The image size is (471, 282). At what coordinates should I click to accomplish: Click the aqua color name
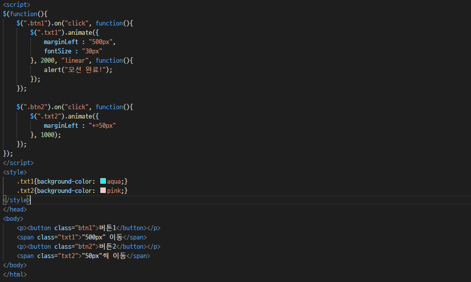point(114,182)
